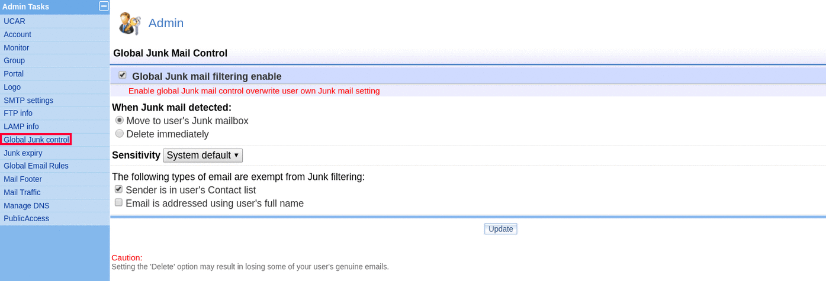Toggle Global Junk mail filtering enable checkbox
The width and height of the screenshot is (826, 281).
click(123, 75)
